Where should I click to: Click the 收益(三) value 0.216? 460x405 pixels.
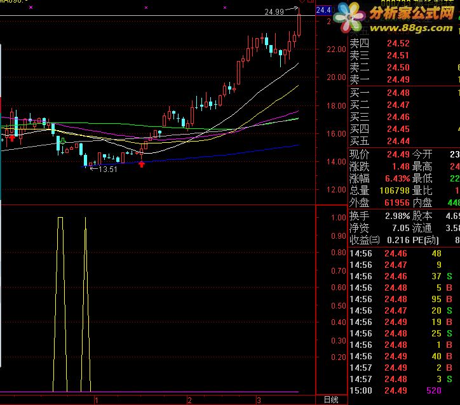[398, 240]
